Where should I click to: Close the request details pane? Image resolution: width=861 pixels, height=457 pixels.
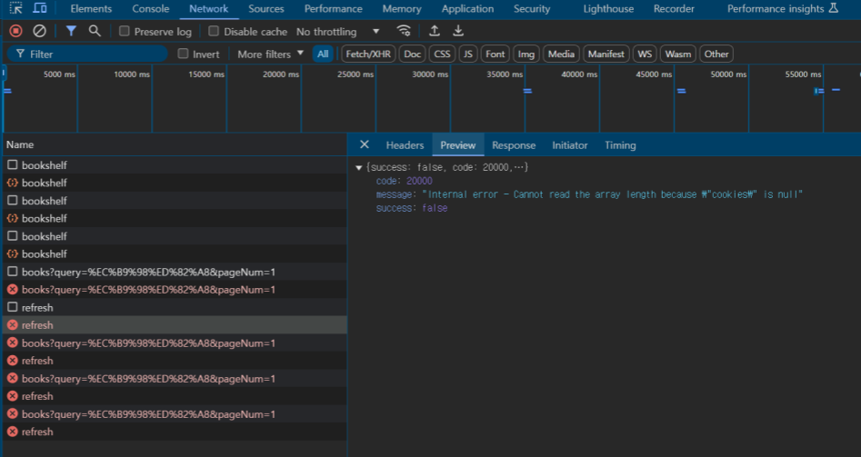coord(364,144)
